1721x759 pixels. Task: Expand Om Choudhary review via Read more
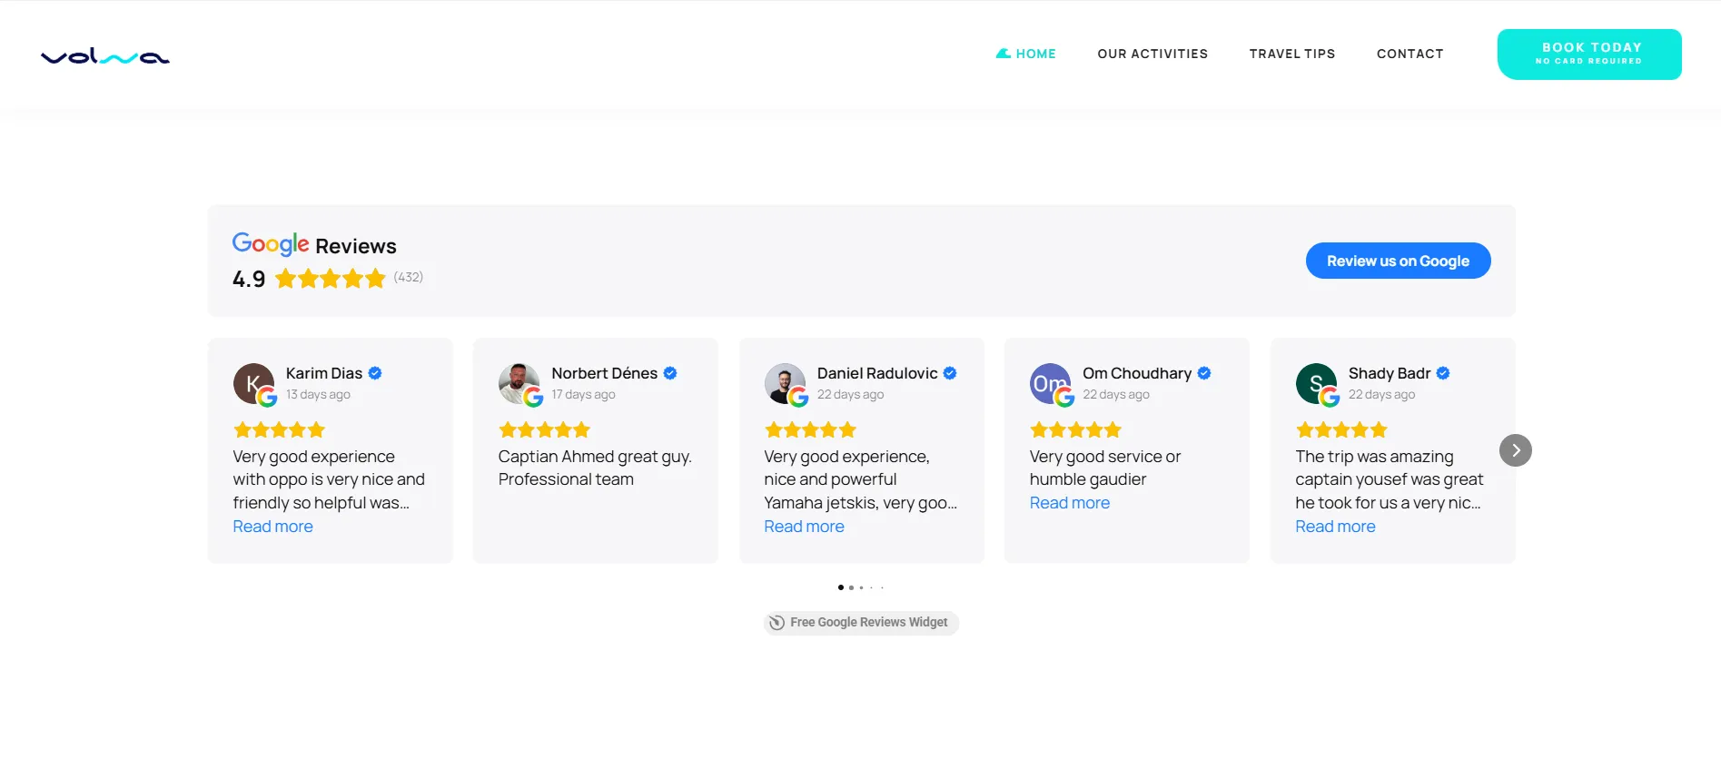(x=1070, y=503)
